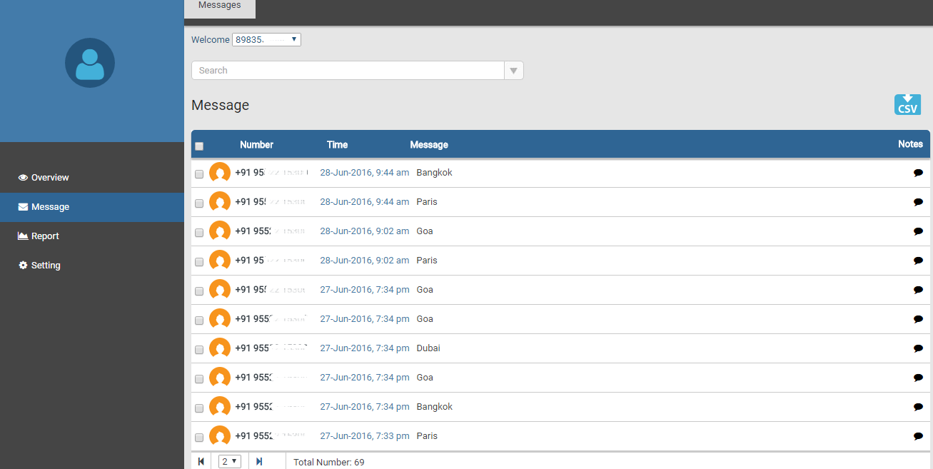Open Overview in the sidebar menu
933x469 pixels.
tap(50, 178)
